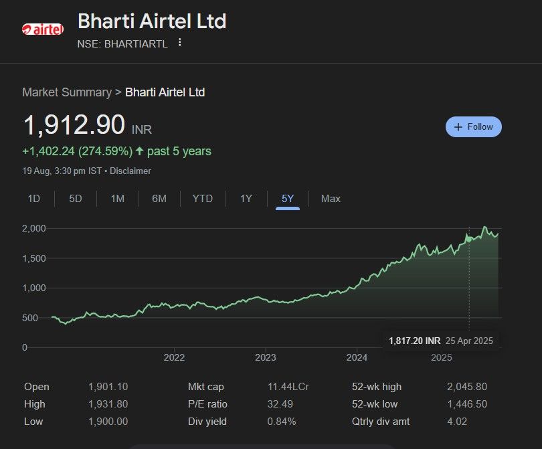Click the 25 Apr 2025 price tooltip

(441, 340)
